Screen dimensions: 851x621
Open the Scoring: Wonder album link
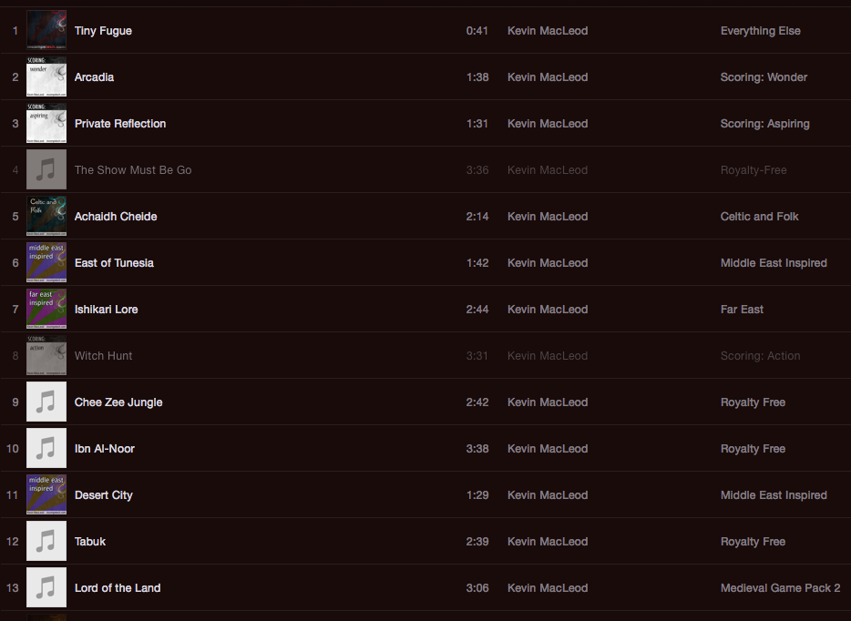click(764, 77)
